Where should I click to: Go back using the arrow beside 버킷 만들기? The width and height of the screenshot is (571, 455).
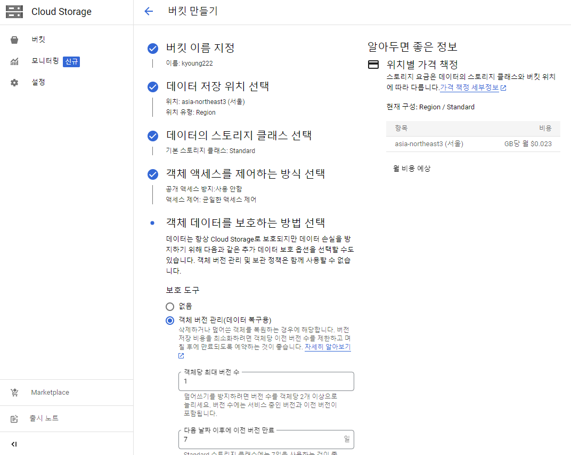pyautogui.click(x=149, y=11)
